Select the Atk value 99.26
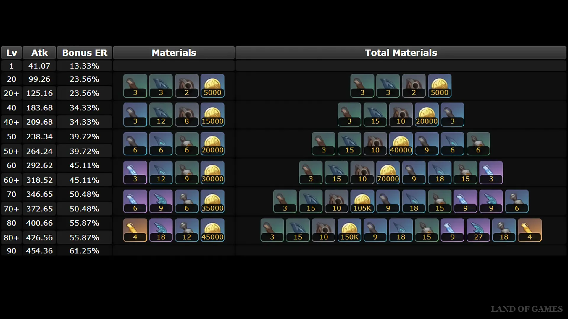Viewport: 568px width, 319px height. (x=39, y=79)
